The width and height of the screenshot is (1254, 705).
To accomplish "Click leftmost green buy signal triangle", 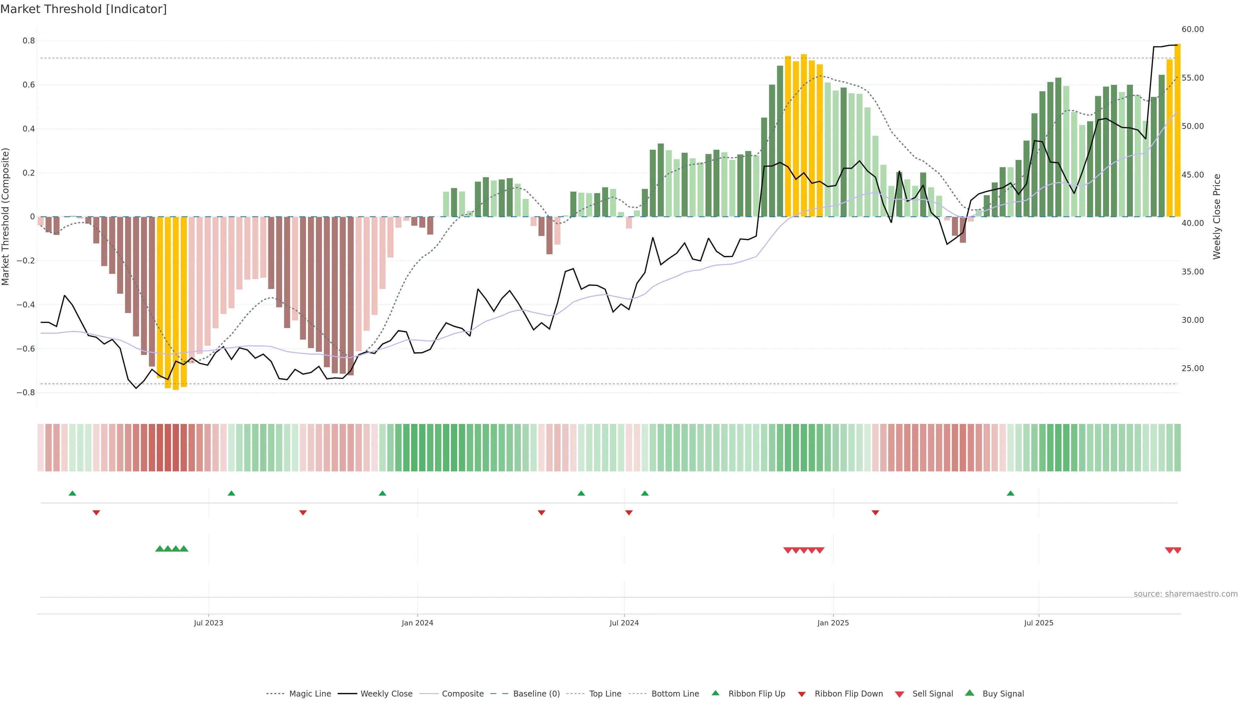I will pos(160,549).
